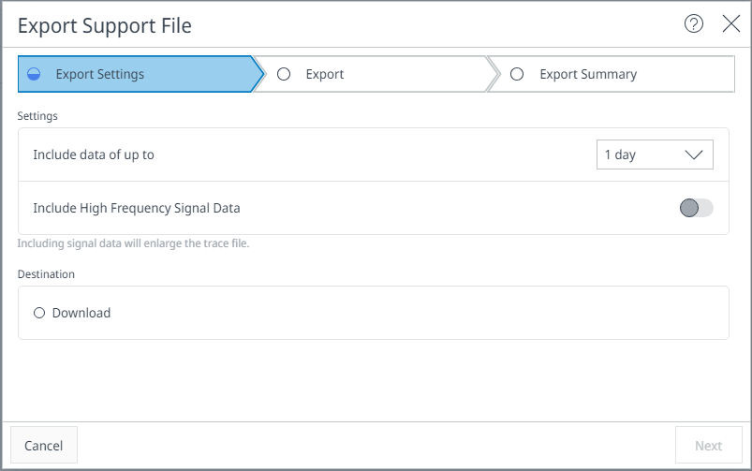Viewport: 752px width, 471px height.
Task: Click the signal data trace file hint text
Action: pyautogui.click(x=133, y=244)
